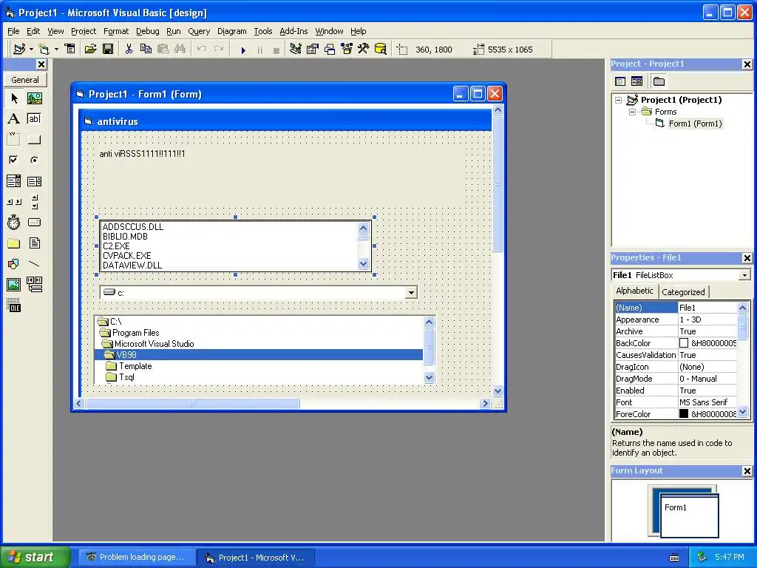Click the Copy toolbar icon

146,50
